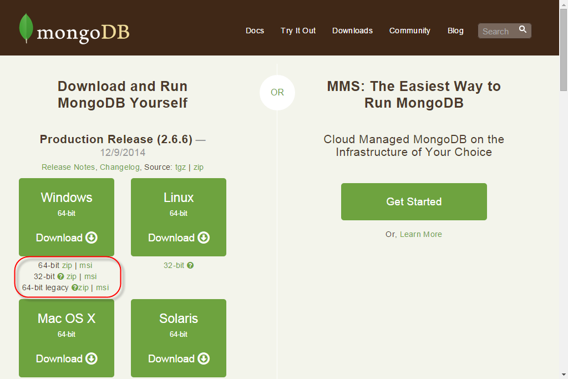Download the Windows 64-bit msi installer
The image size is (568, 379).
click(x=86, y=265)
